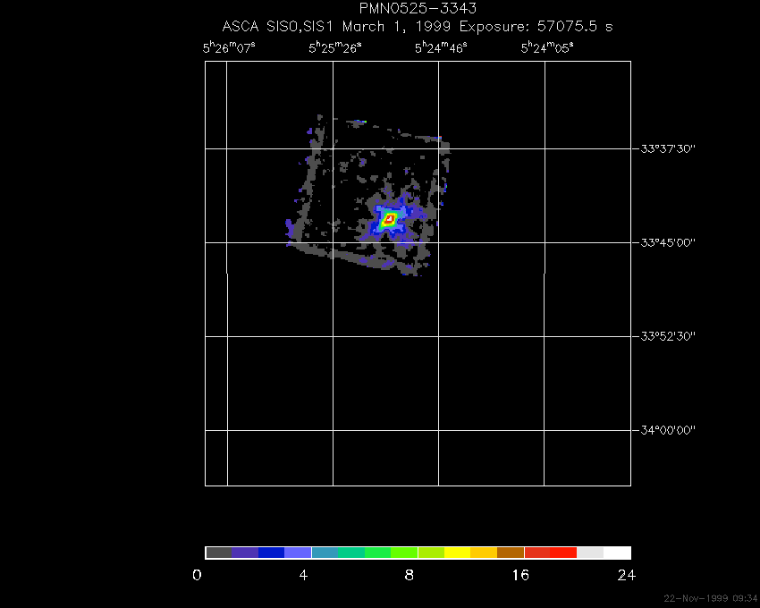Click the -33°45'00" declination label
This screenshot has height=608, width=760.
[665, 242]
